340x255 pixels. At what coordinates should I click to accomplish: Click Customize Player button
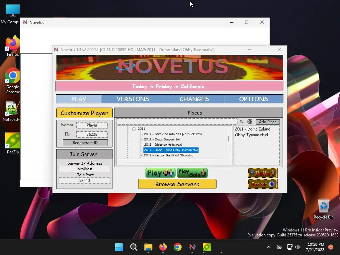tap(84, 113)
